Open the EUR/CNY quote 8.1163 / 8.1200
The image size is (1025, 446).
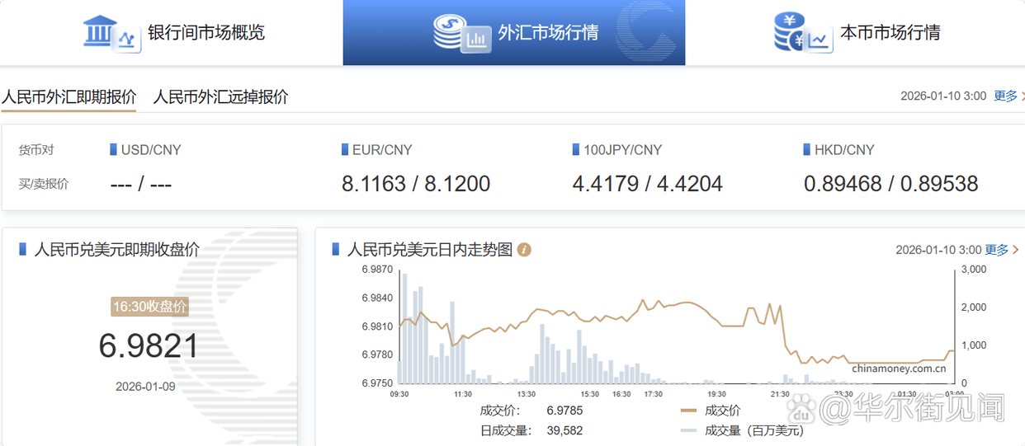(416, 183)
